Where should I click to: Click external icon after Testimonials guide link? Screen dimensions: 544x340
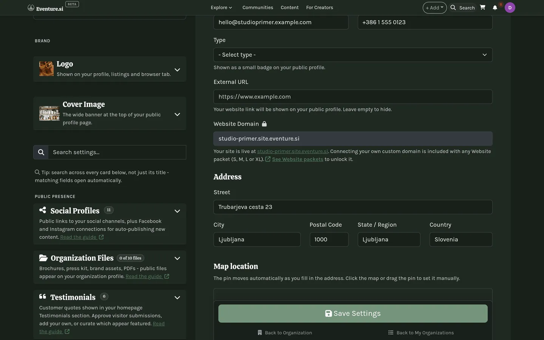point(67,331)
